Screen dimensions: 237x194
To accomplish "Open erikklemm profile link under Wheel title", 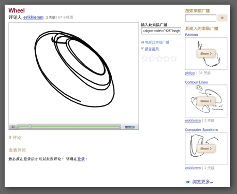I will pos(33,17).
